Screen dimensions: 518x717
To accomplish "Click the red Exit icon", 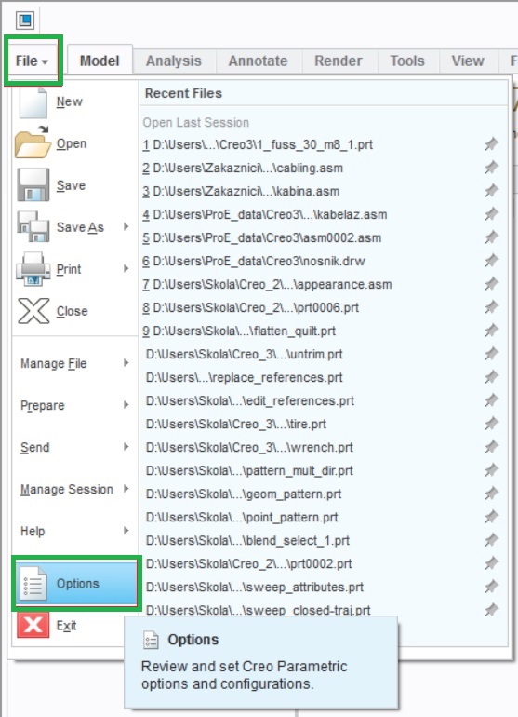I will coord(33,625).
